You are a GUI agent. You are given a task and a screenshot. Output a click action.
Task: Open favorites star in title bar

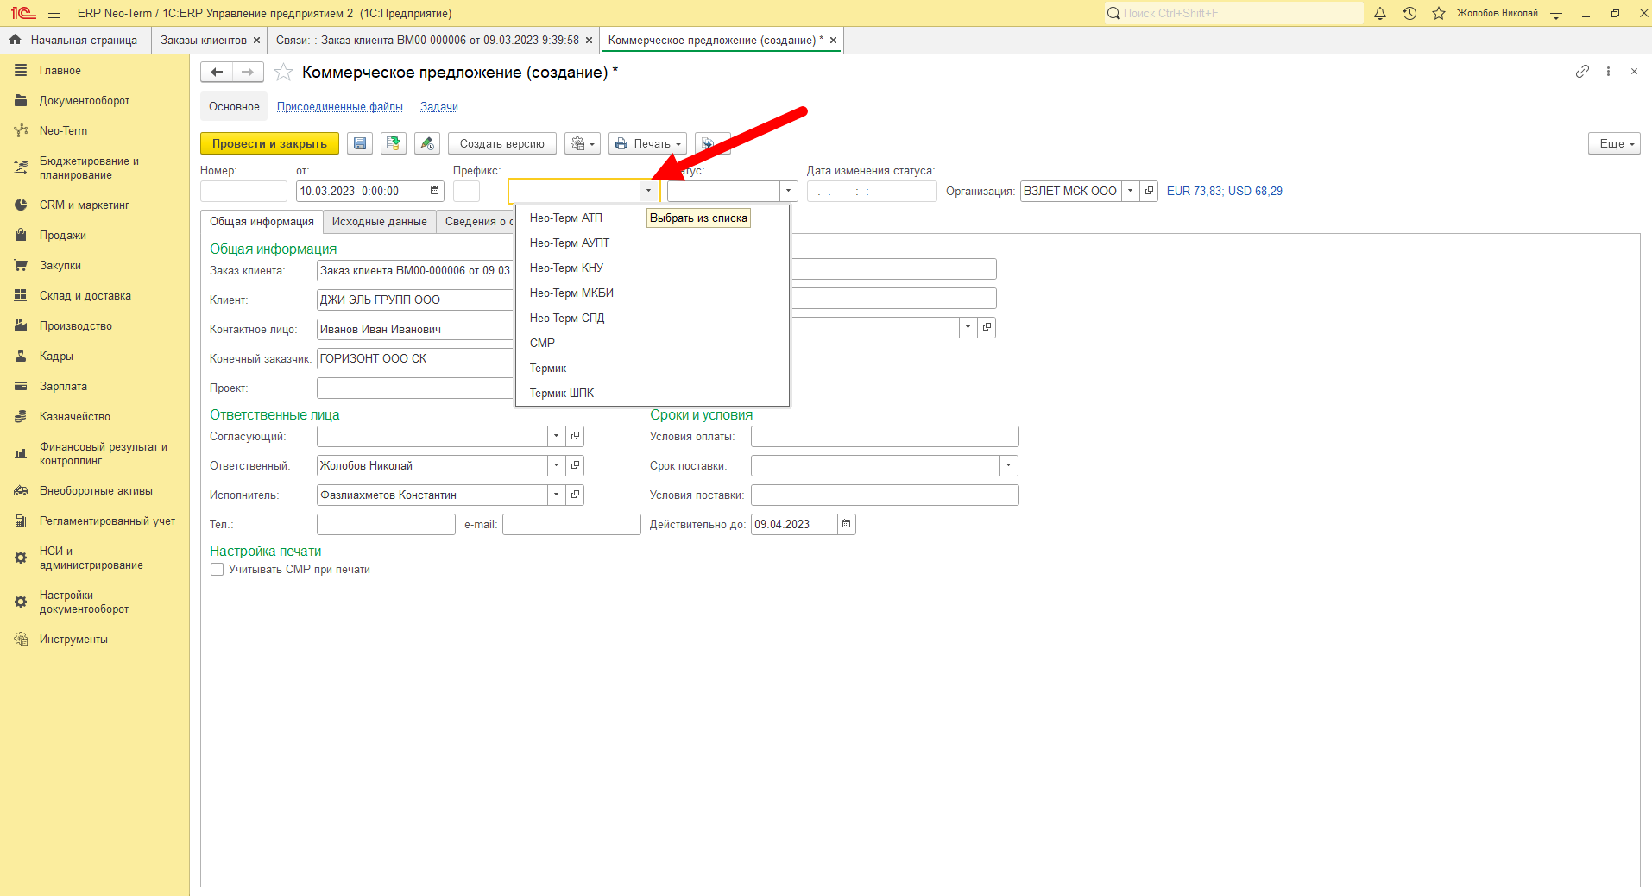(1439, 13)
